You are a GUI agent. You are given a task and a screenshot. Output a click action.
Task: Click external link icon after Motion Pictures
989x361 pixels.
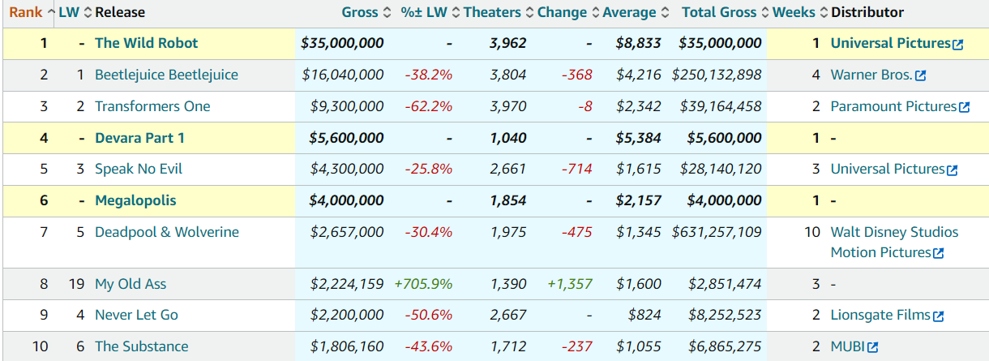[x=938, y=254]
